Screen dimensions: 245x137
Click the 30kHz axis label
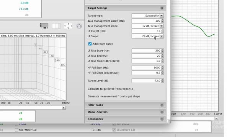pyautogui.click(x=65, y=103)
